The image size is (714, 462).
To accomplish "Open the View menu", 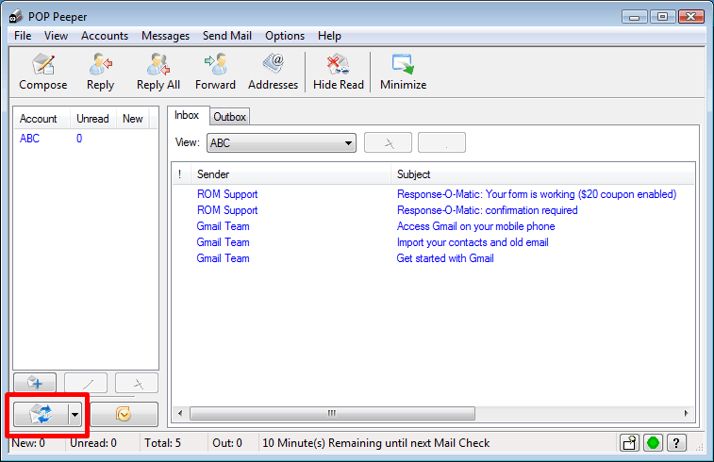I will coord(56,36).
